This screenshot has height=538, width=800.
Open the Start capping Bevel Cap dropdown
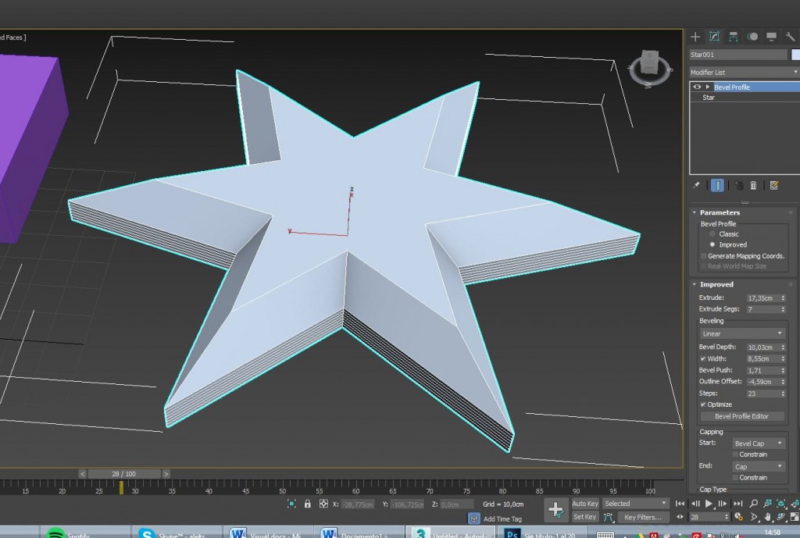click(757, 443)
